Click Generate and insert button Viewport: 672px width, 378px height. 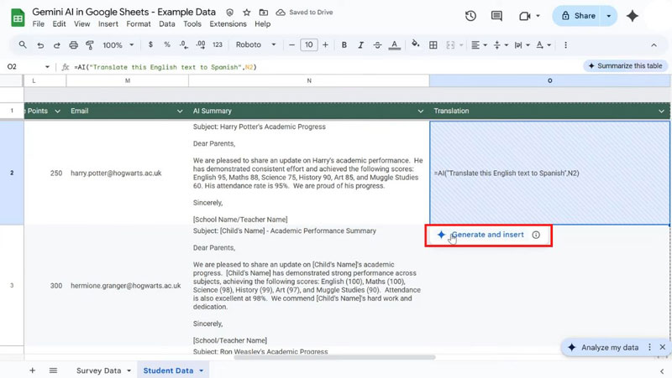(x=487, y=235)
